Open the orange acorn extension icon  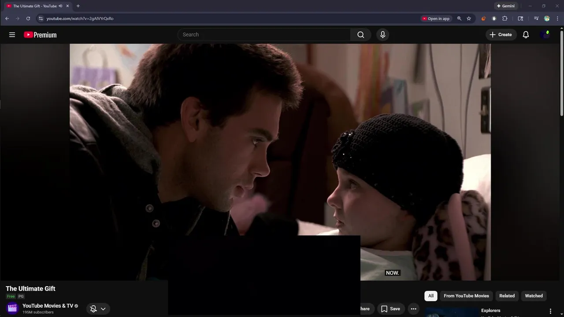click(483, 18)
